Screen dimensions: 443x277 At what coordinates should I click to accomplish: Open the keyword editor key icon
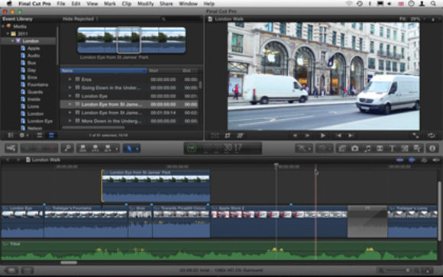[x=67, y=148]
